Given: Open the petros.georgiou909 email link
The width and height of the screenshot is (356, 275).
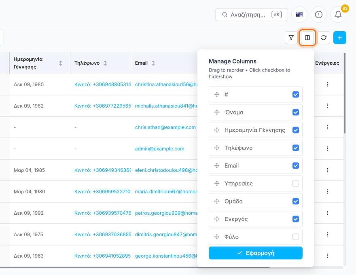Looking at the screenshot, I should point(166,213).
